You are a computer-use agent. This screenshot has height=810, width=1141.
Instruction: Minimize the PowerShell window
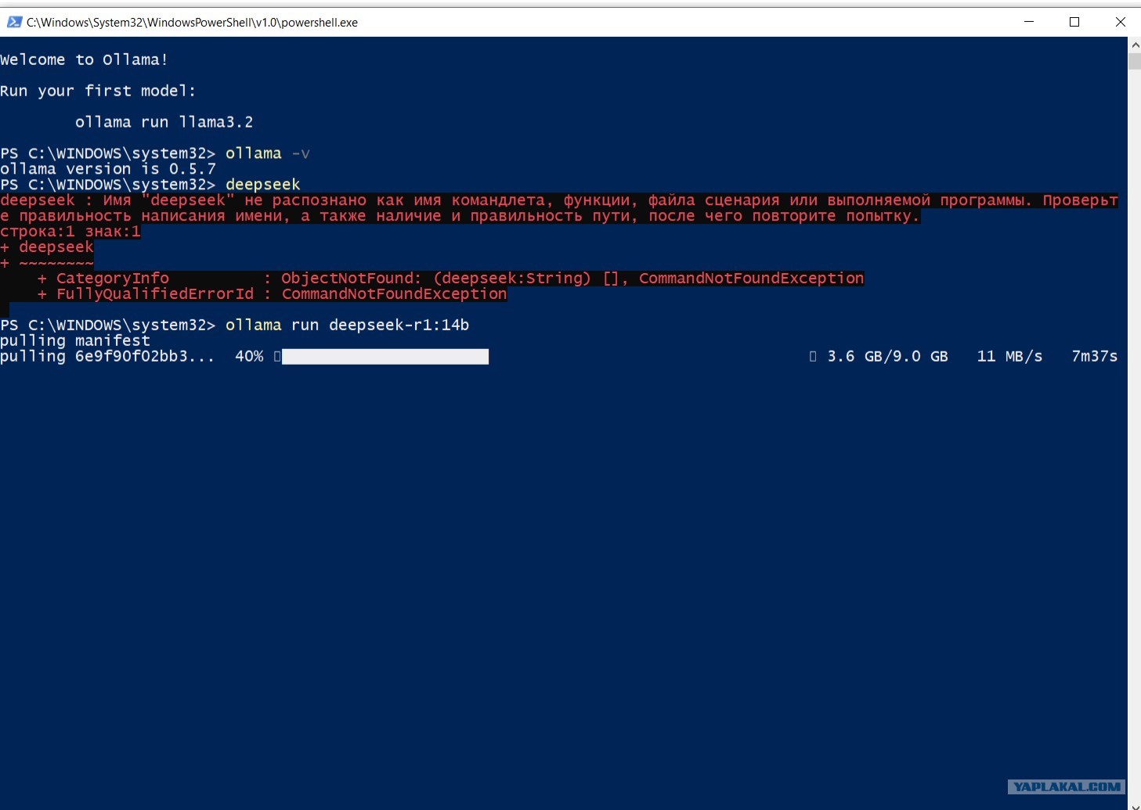pyautogui.click(x=1029, y=22)
